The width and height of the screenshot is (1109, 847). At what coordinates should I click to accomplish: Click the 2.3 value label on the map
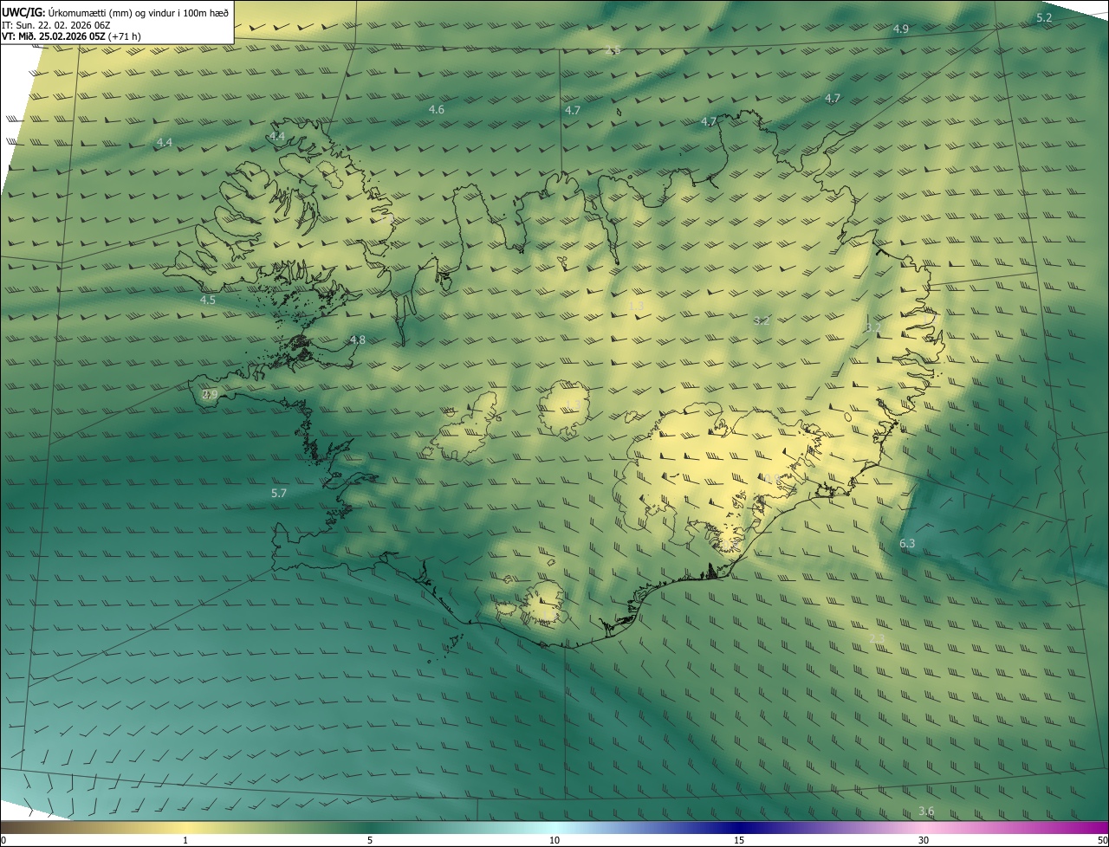[877, 638]
